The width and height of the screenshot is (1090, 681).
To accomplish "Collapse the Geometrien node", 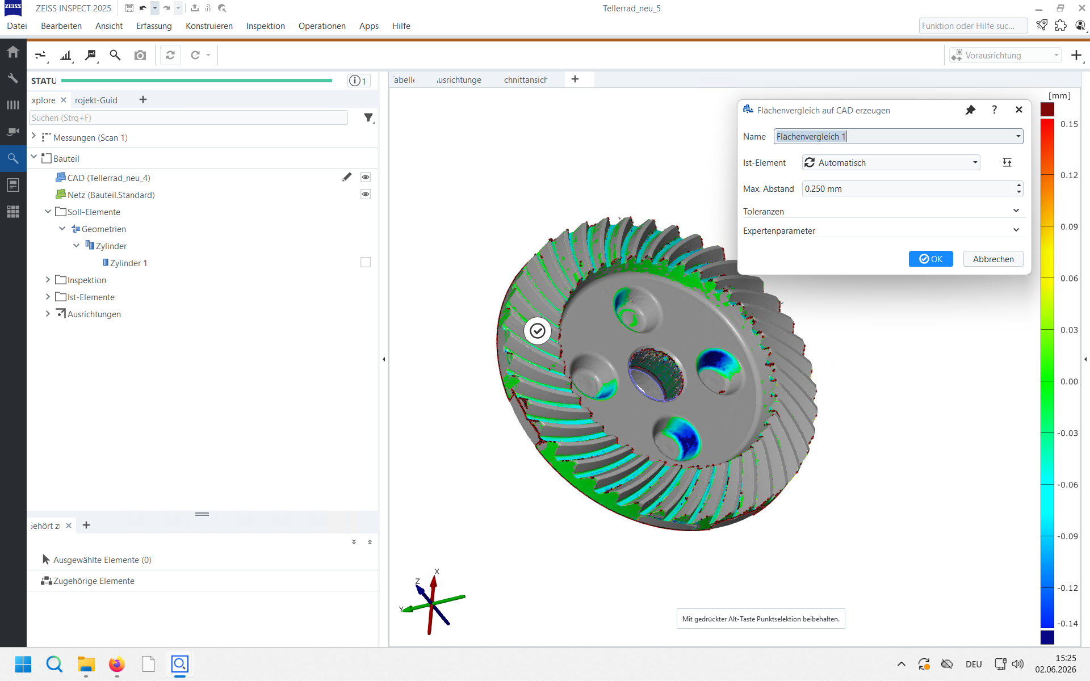I will (x=62, y=228).
